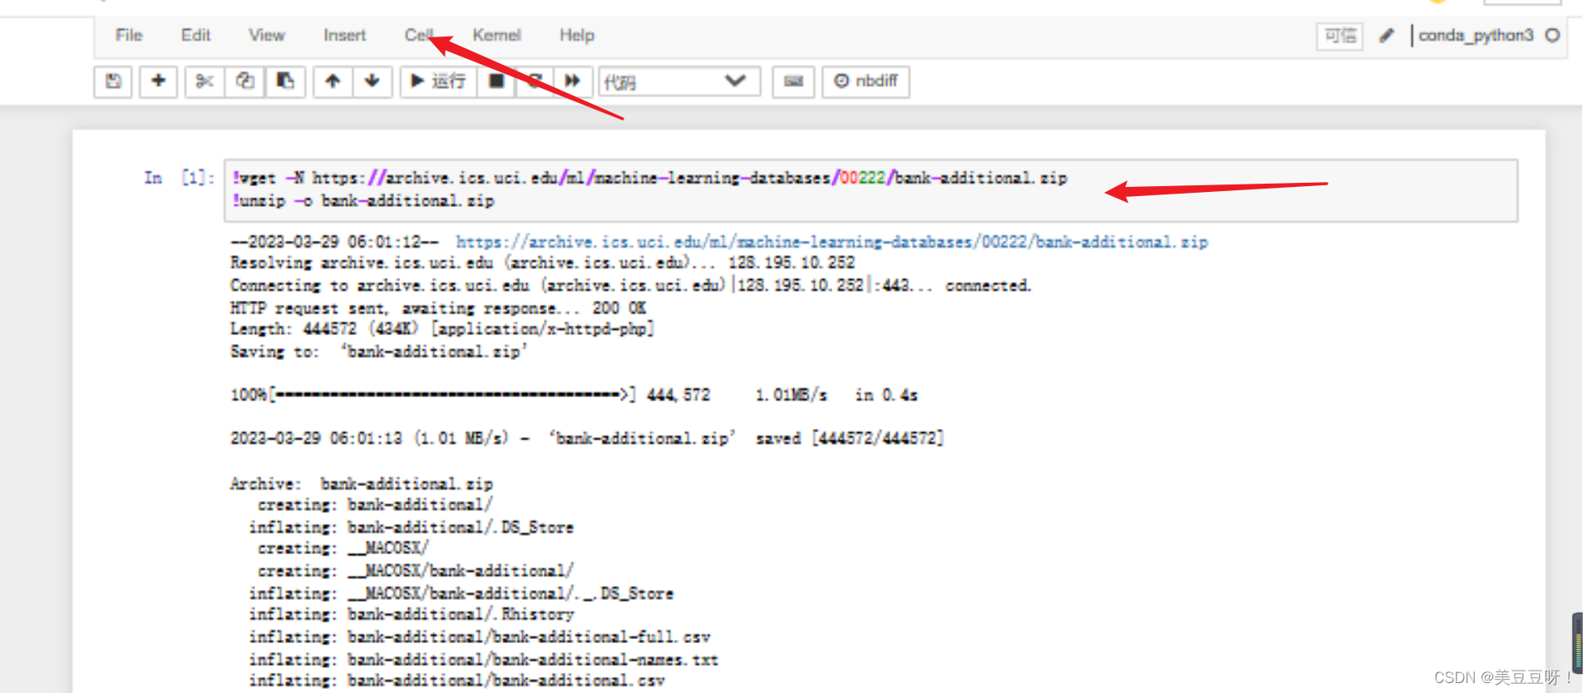Click the 'Archive: bank-additional.zip' line
Screen dimensions: 1583x693
pyautogui.click(x=361, y=484)
